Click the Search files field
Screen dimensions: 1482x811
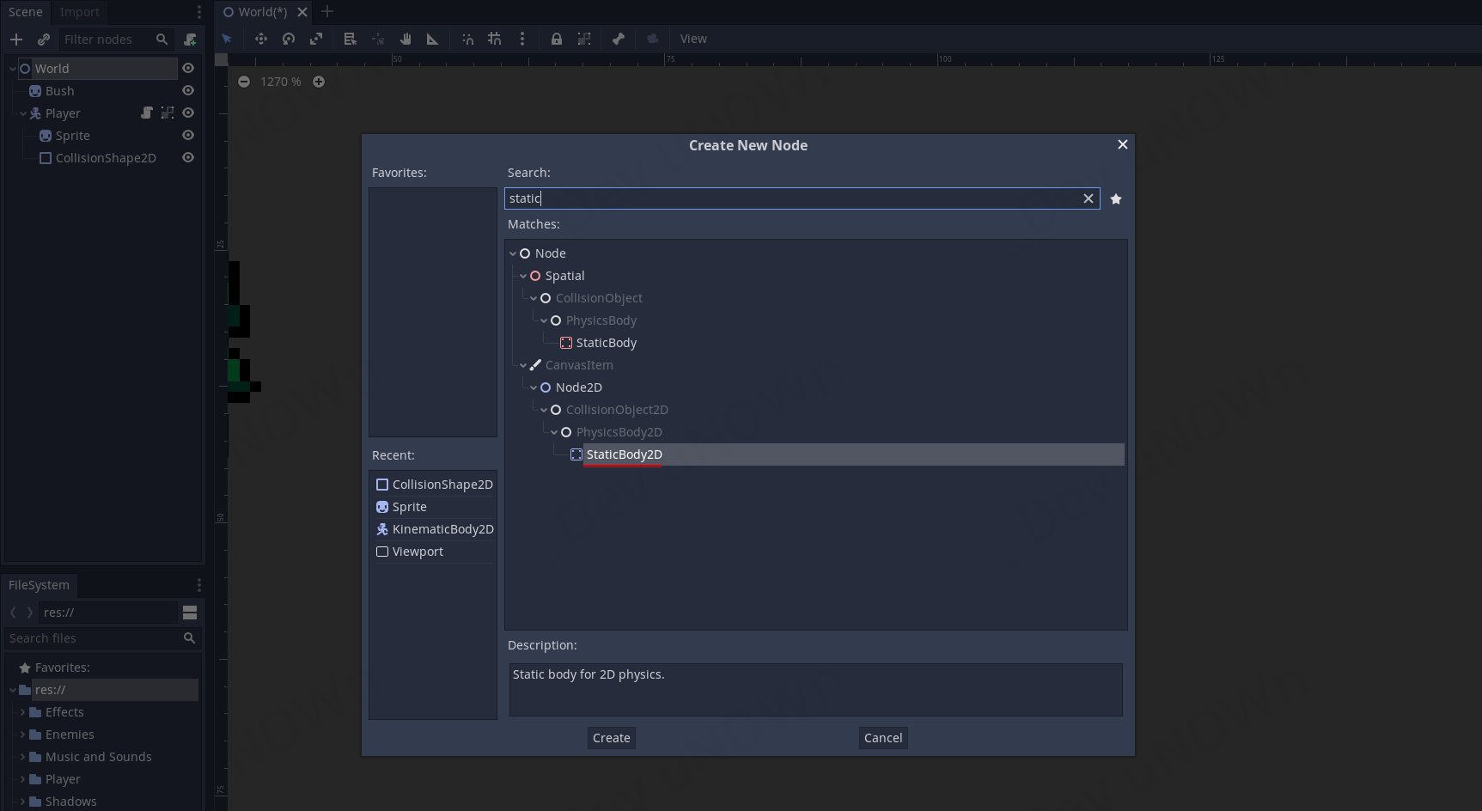point(103,638)
